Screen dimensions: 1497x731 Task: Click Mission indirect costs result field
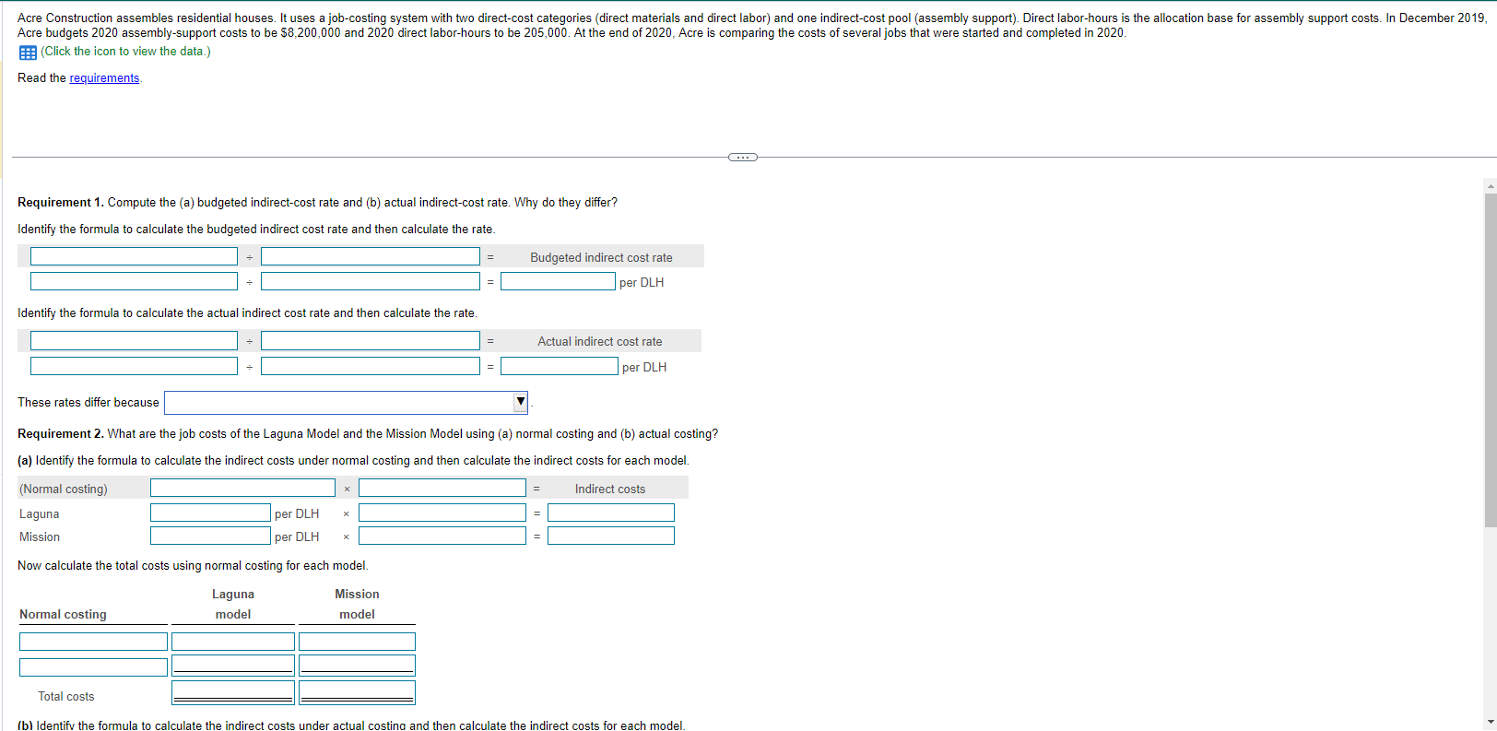(x=611, y=536)
